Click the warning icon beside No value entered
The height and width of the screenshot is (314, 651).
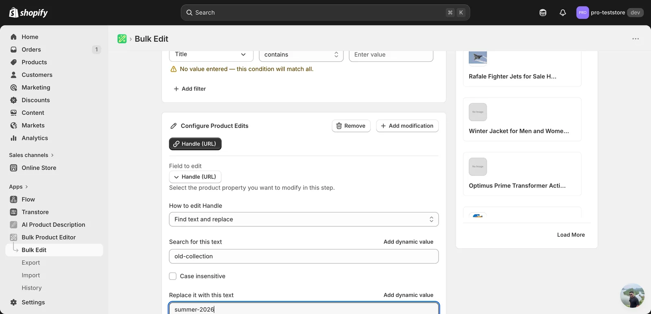pos(173,69)
